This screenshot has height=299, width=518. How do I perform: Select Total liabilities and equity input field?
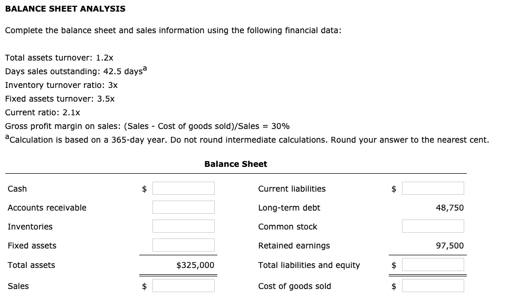[433, 265]
